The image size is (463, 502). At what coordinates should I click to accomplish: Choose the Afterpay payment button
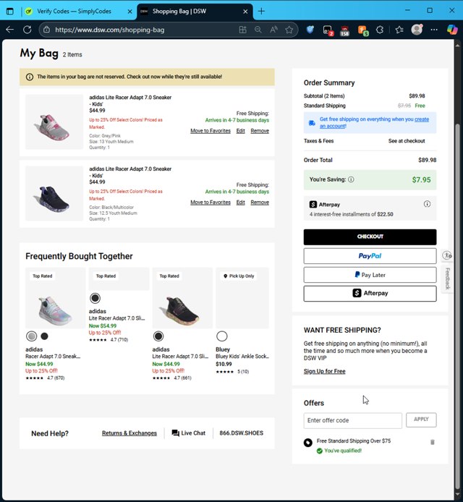370,293
